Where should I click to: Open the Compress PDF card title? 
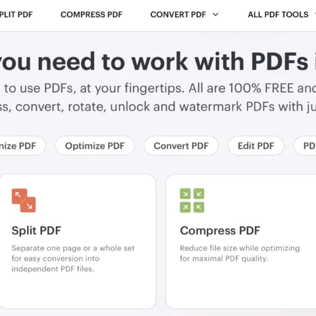tap(220, 230)
